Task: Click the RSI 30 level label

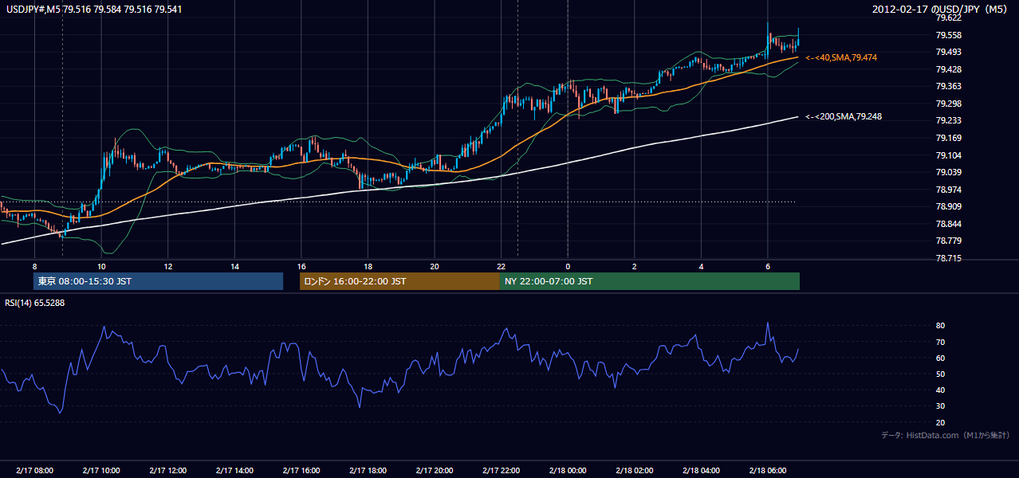Action: [x=940, y=406]
